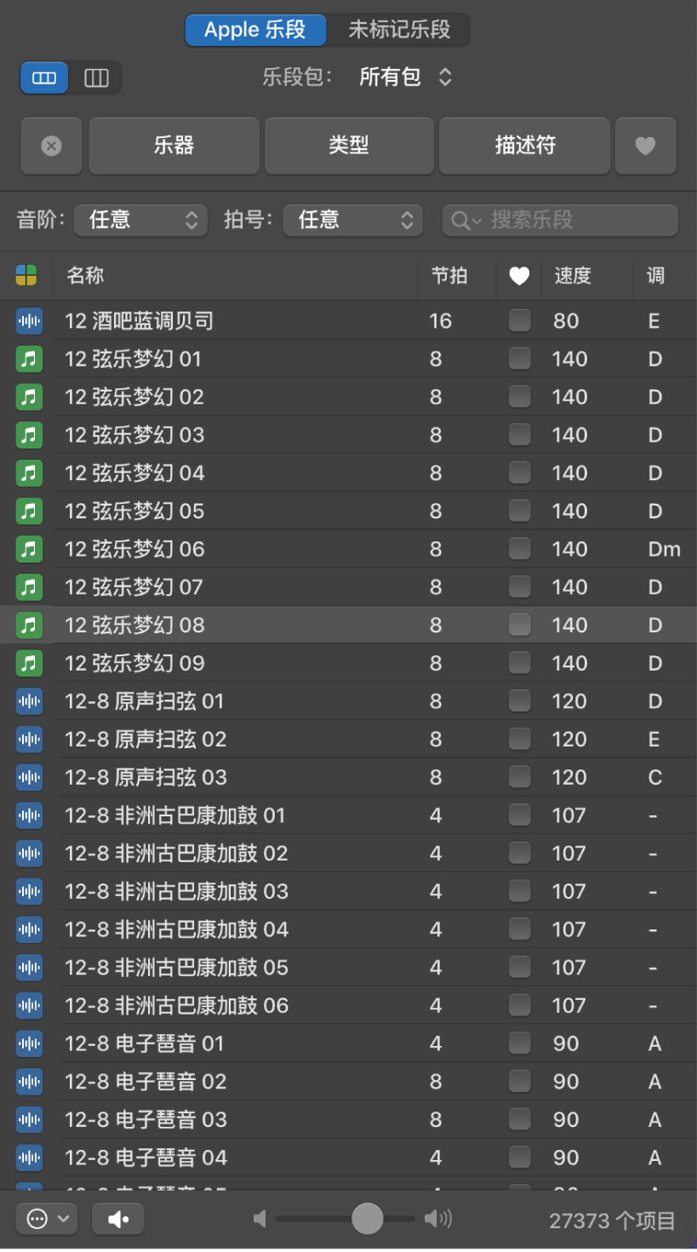The width and height of the screenshot is (697, 1252).
Task: Favorite the 12 弦乐梦幻 06 checkbox
Action: tap(519, 549)
